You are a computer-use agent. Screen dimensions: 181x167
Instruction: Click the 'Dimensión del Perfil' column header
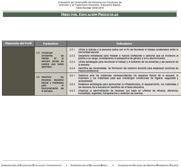tap(18, 43)
